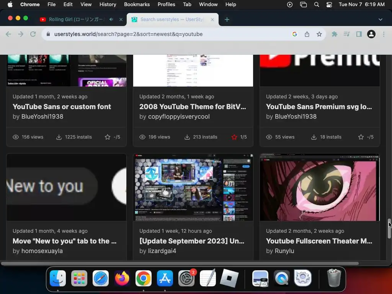Open "YouTube Sans Premium svg lo..." style
The image size is (392, 294).
(319, 107)
